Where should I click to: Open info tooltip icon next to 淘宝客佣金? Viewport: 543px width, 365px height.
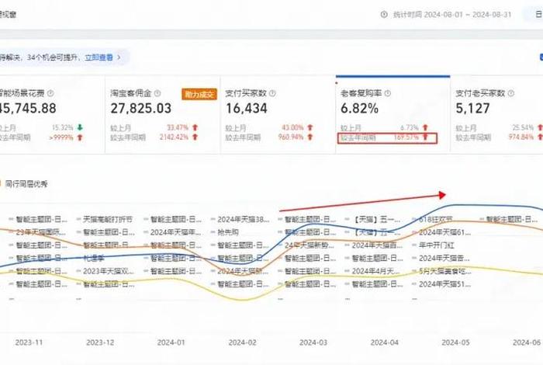(157, 93)
